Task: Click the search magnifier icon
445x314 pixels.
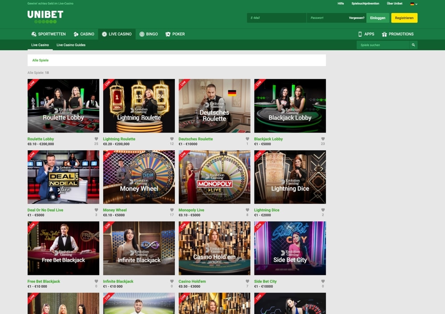Action: tap(413, 45)
